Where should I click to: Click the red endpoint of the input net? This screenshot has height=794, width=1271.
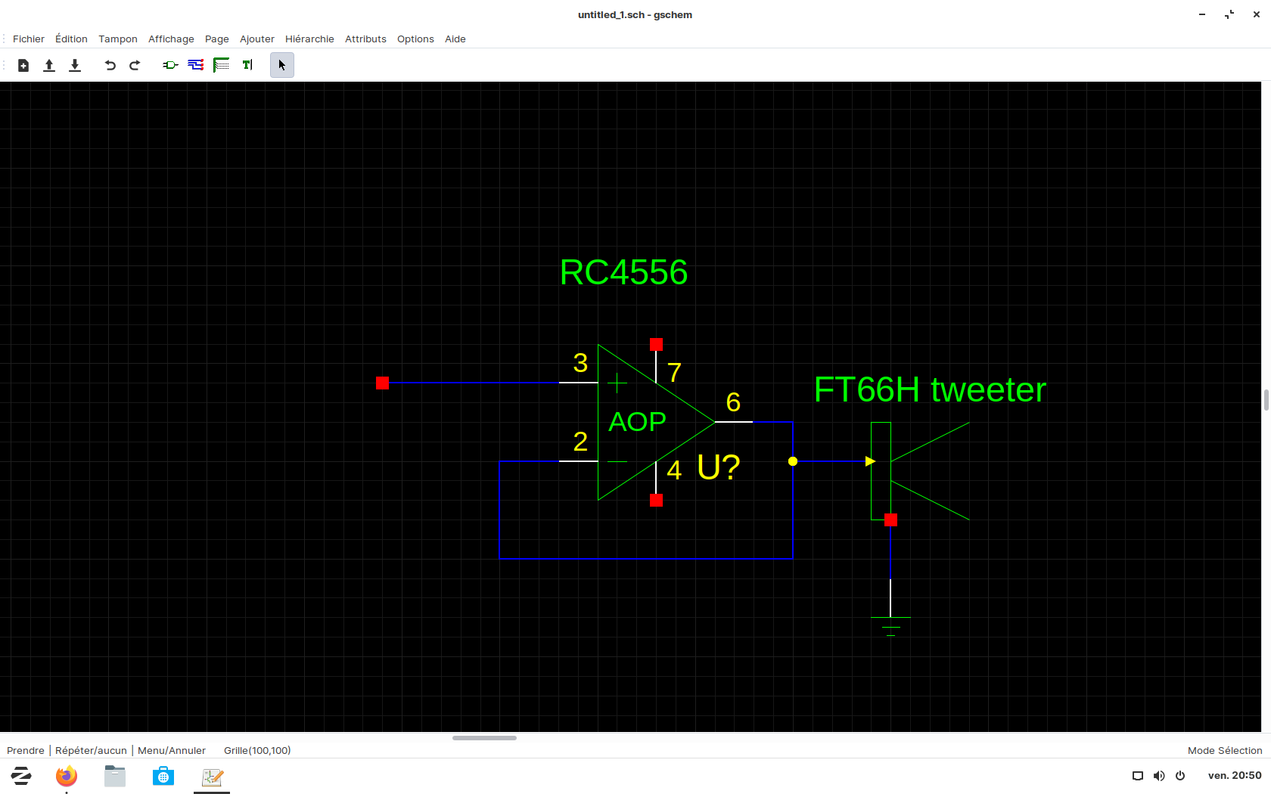coord(382,383)
